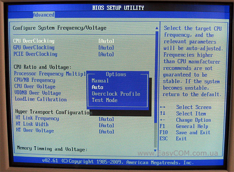Choose Auto in the Options popup
The height and width of the screenshot is (172, 234).
pos(97,87)
